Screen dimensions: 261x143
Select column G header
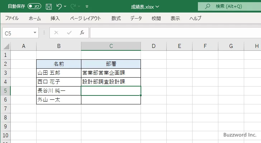click(x=231, y=46)
